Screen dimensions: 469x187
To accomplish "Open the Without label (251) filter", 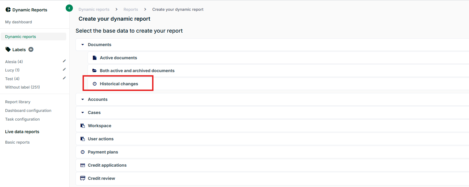I will [x=22, y=87].
